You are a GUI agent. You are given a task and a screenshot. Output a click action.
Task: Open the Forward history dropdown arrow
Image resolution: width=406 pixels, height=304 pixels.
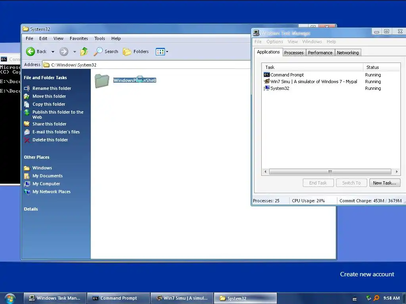tap(75, 52)
